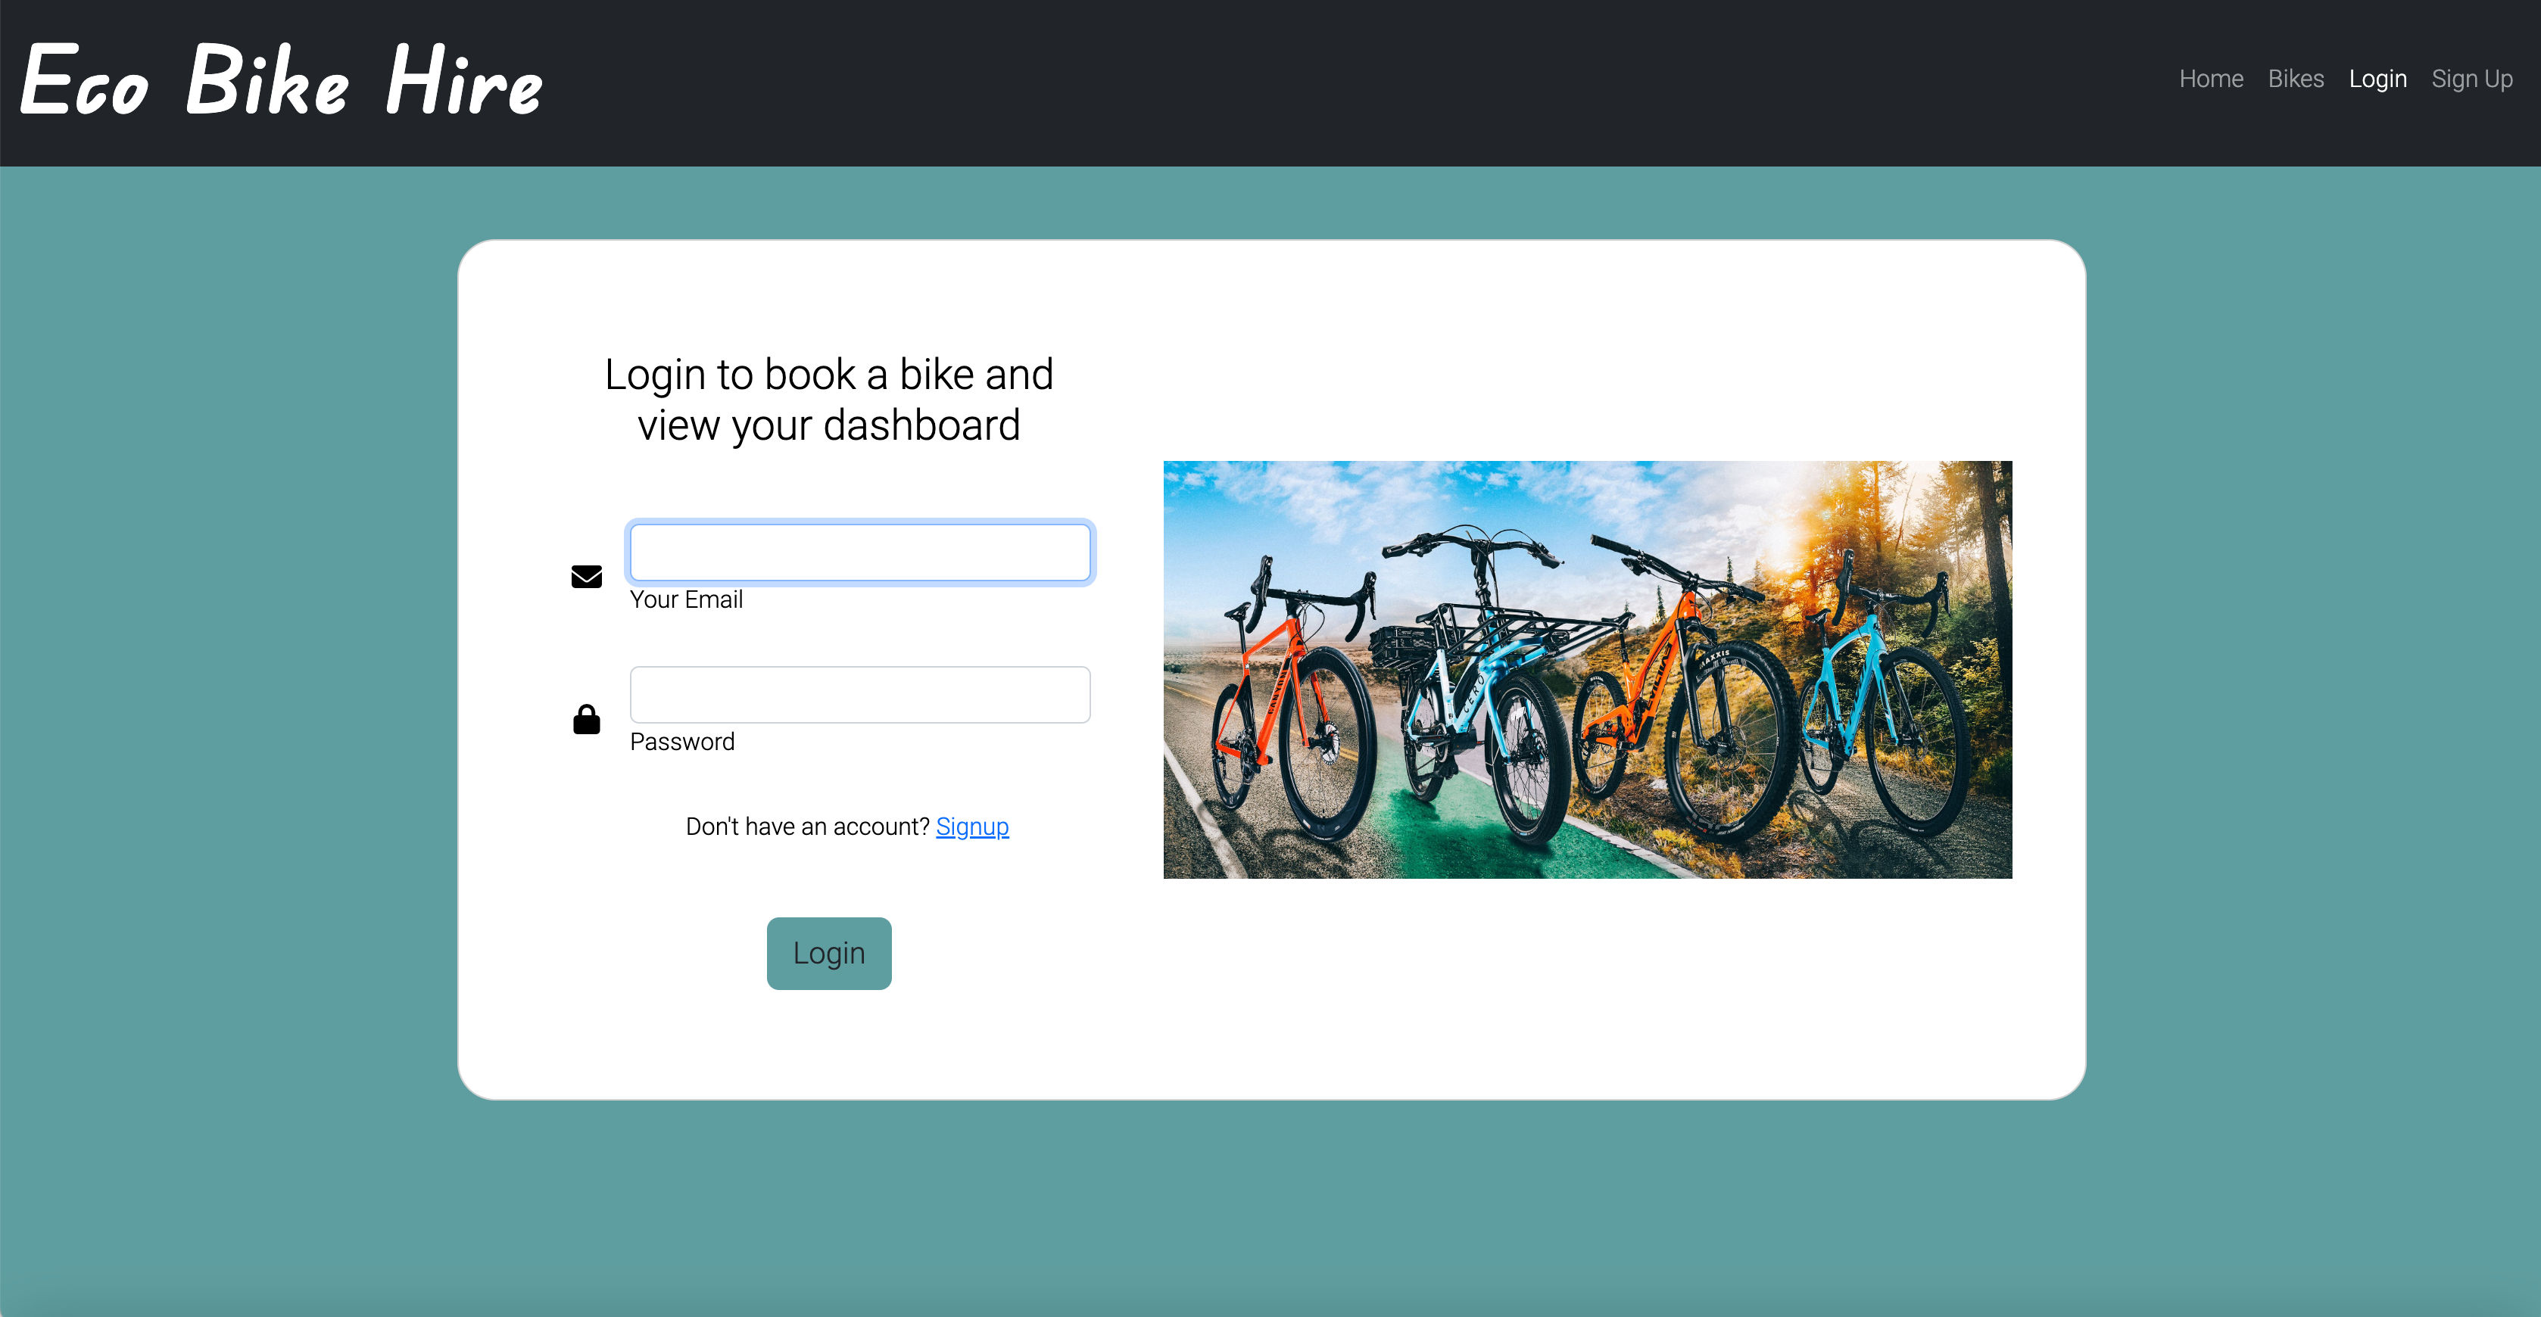This screenshot has width=2541, height=1317.
Task: Select the Login nav item
Action: [2377, 79]
